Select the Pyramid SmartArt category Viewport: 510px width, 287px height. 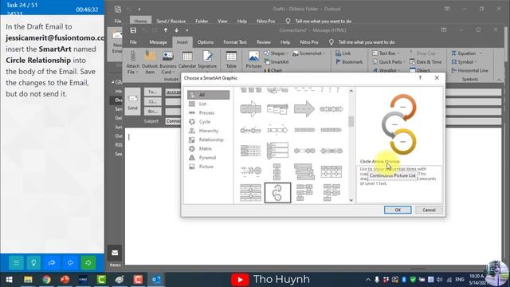coord(207,158)
